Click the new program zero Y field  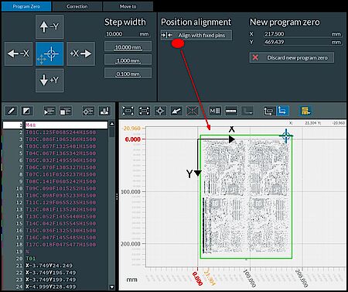[x=302, y=42]
